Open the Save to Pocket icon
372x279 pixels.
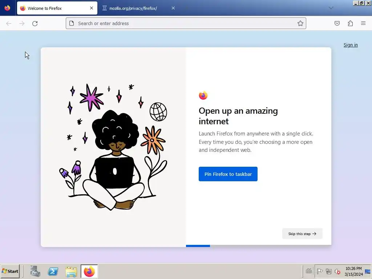(x=337, y=23)
